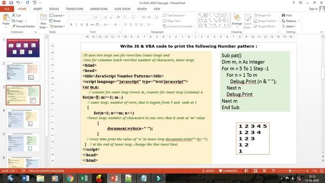Image resolution: width=325 pixels, height=183 pixels.
Task: Switch to the REVIEW tab
Action: point(142,9)
